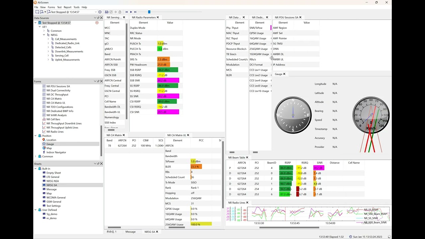Open the LOG file dropdown arrow

coord(45,12)
